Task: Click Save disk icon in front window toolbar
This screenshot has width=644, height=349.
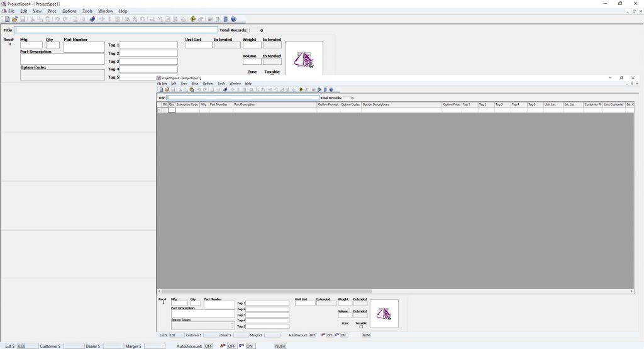Action: pos(173,89)
